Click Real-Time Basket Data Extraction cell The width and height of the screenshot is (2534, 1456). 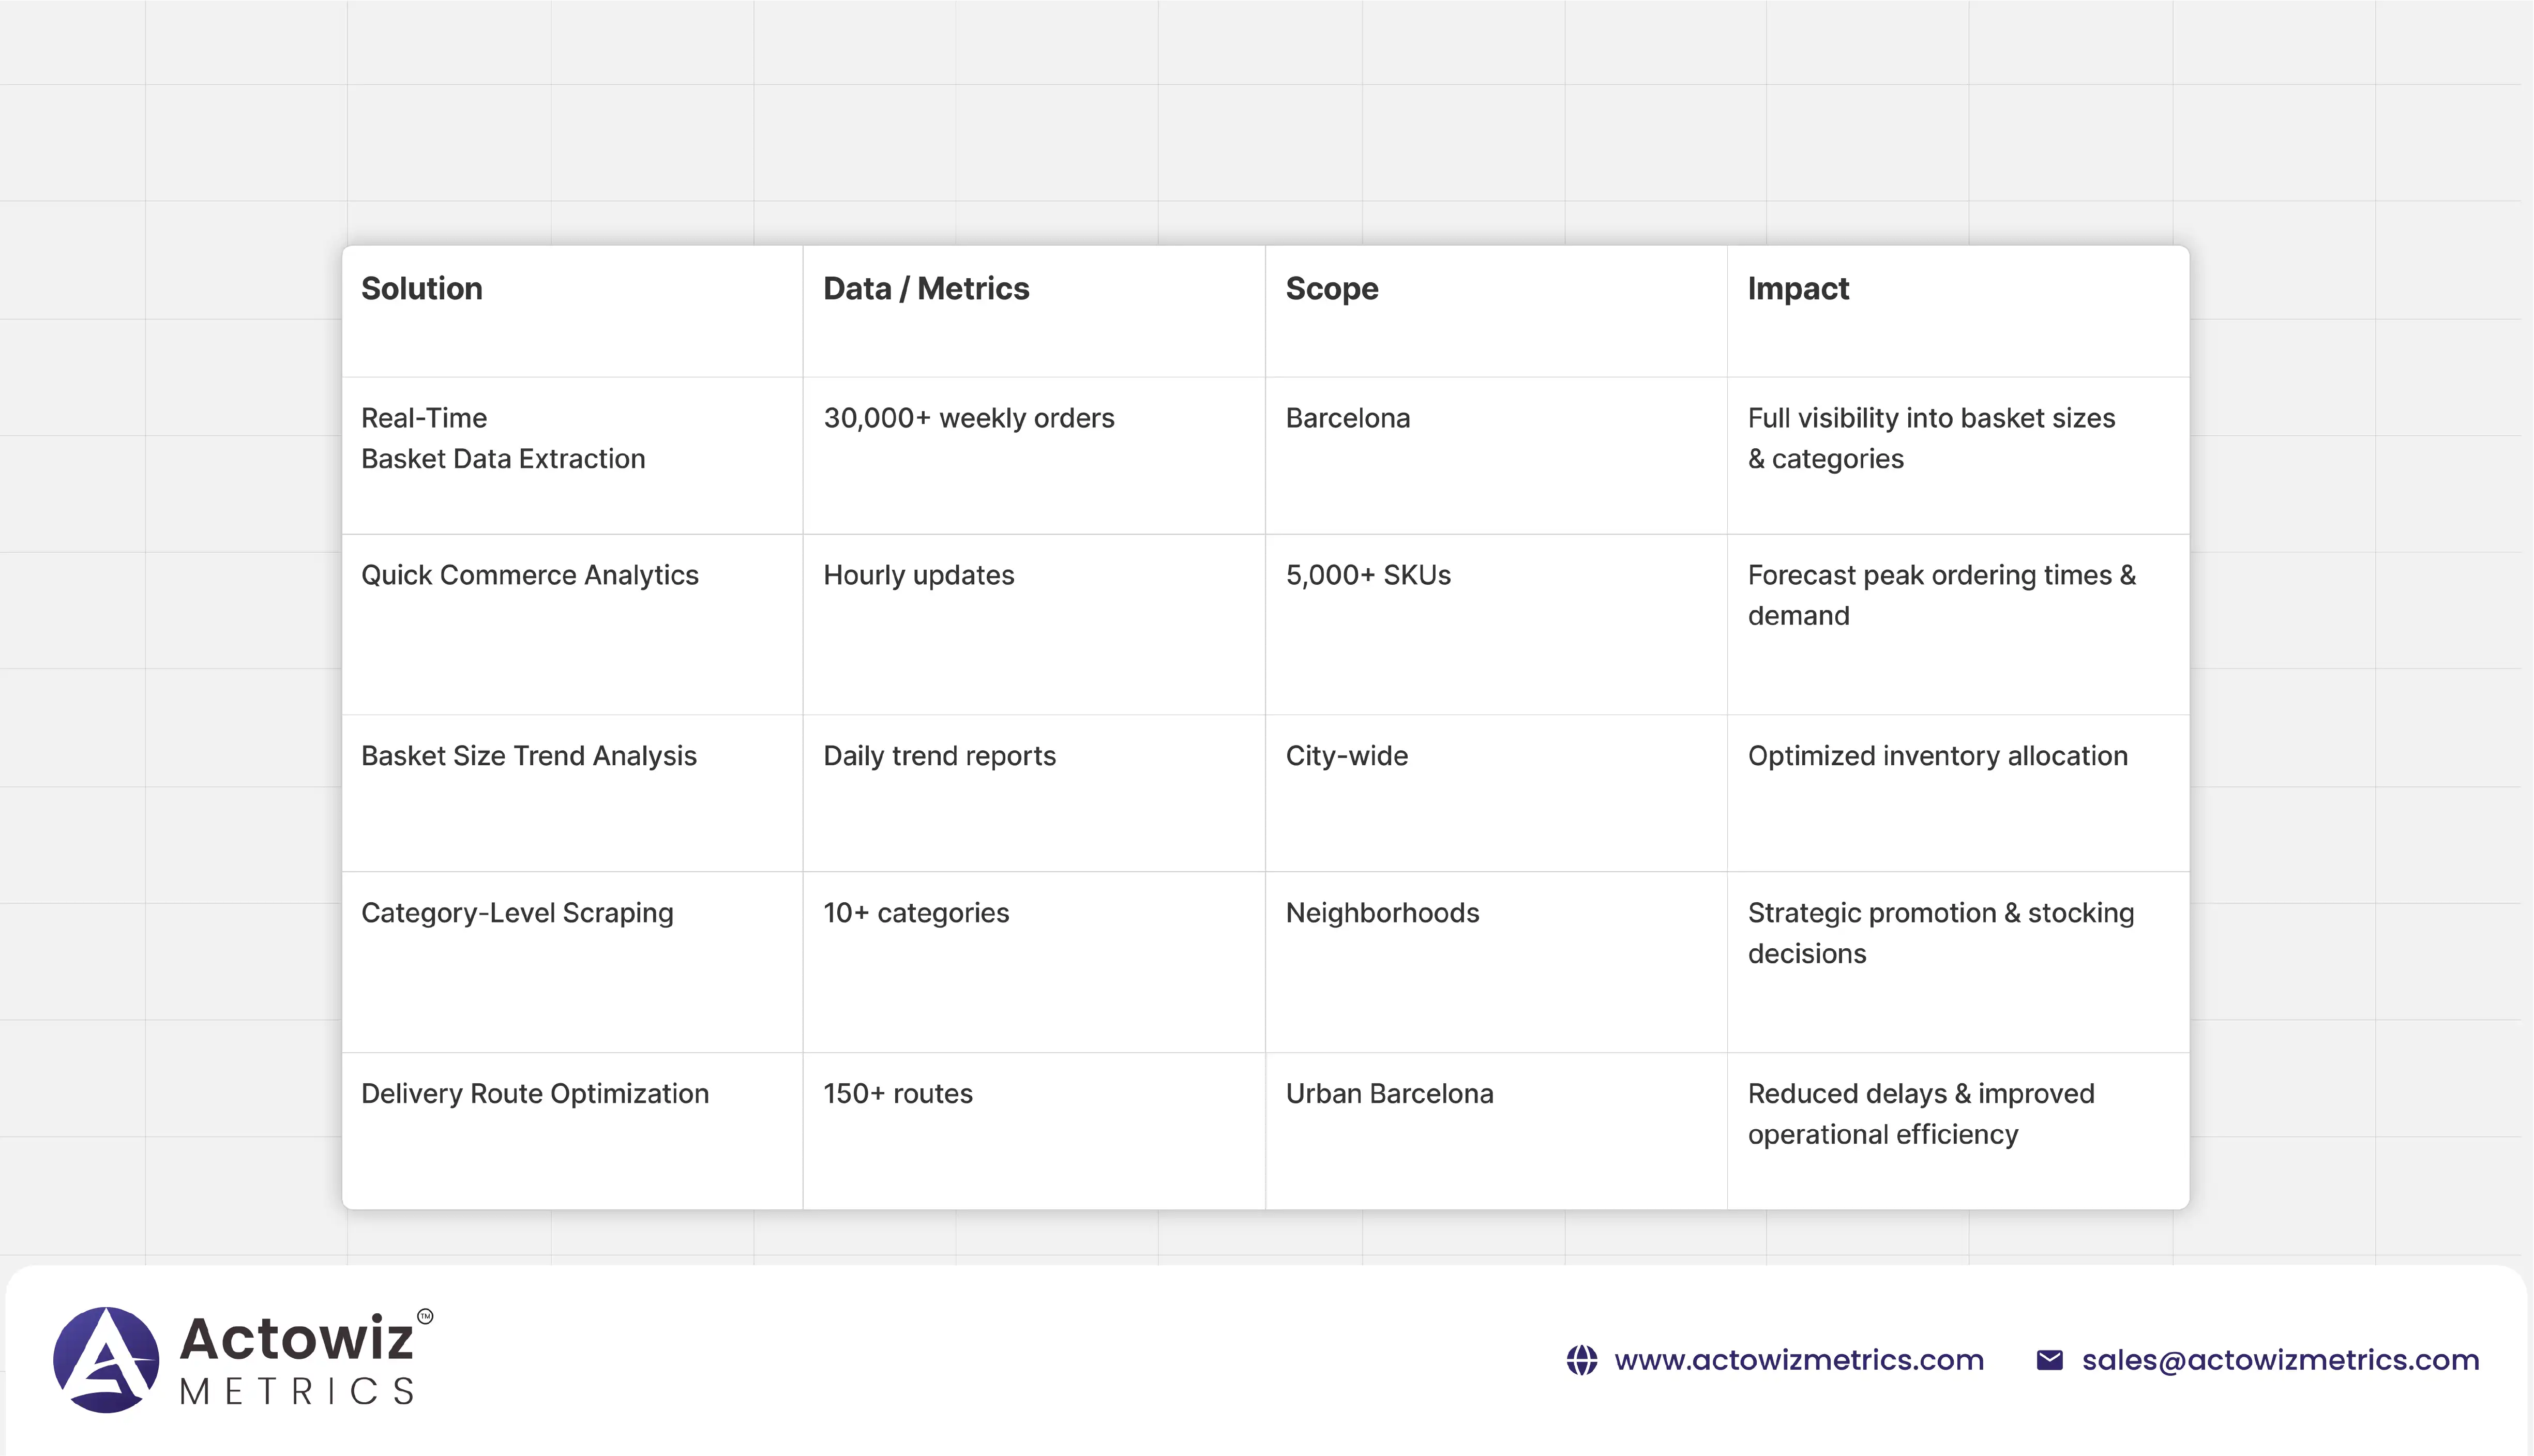pyautogui.click(x=503, y=438)
